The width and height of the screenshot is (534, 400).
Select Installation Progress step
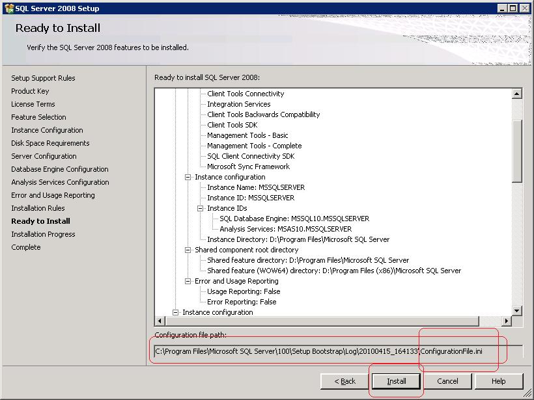coord(43,234)
